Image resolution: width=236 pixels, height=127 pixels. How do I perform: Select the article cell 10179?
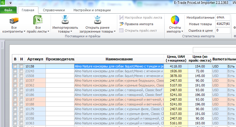pyautogui.click(x=35, y=109)
